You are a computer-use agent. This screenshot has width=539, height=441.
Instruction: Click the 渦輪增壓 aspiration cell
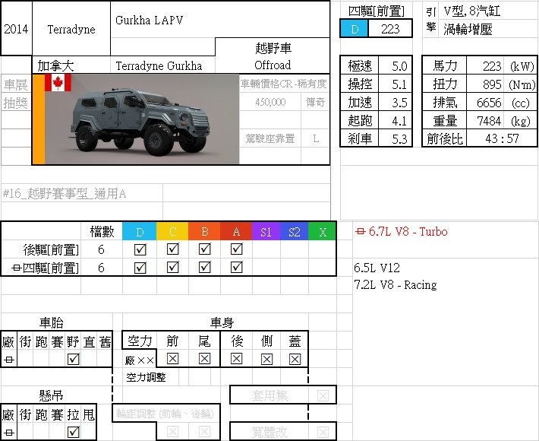pyautogui.click(x=488, y=29)
